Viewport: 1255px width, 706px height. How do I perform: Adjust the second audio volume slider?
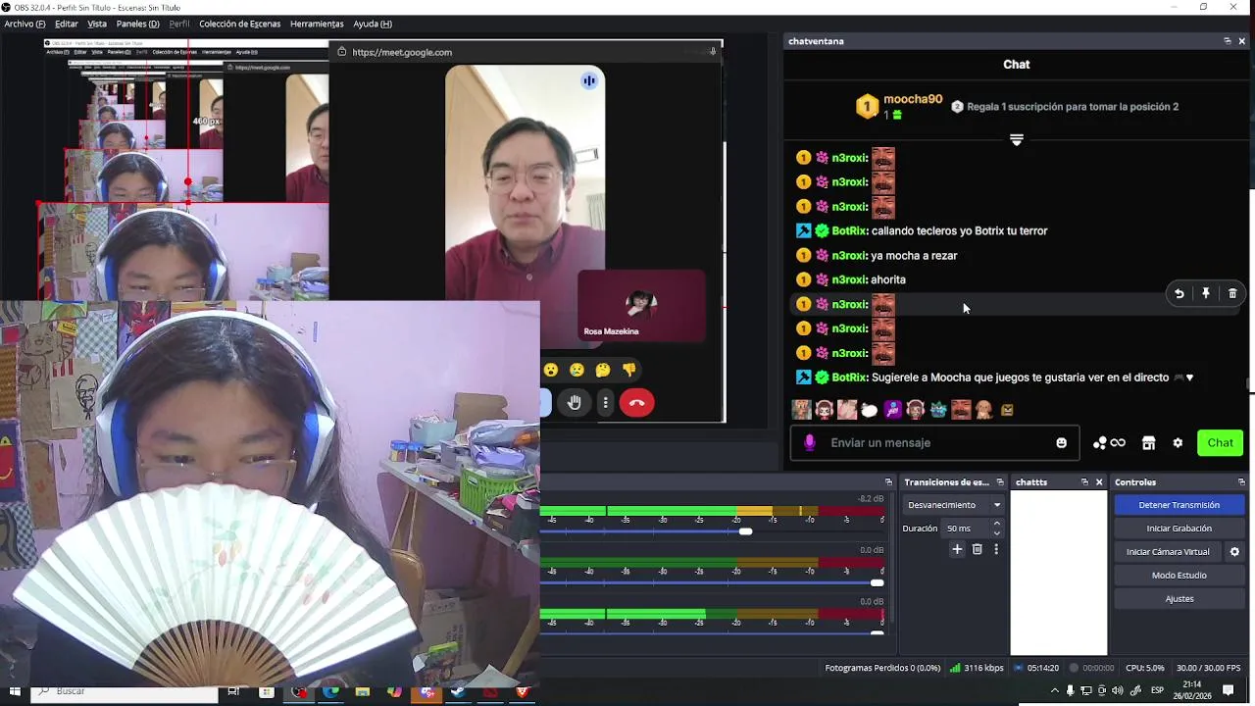877,582
